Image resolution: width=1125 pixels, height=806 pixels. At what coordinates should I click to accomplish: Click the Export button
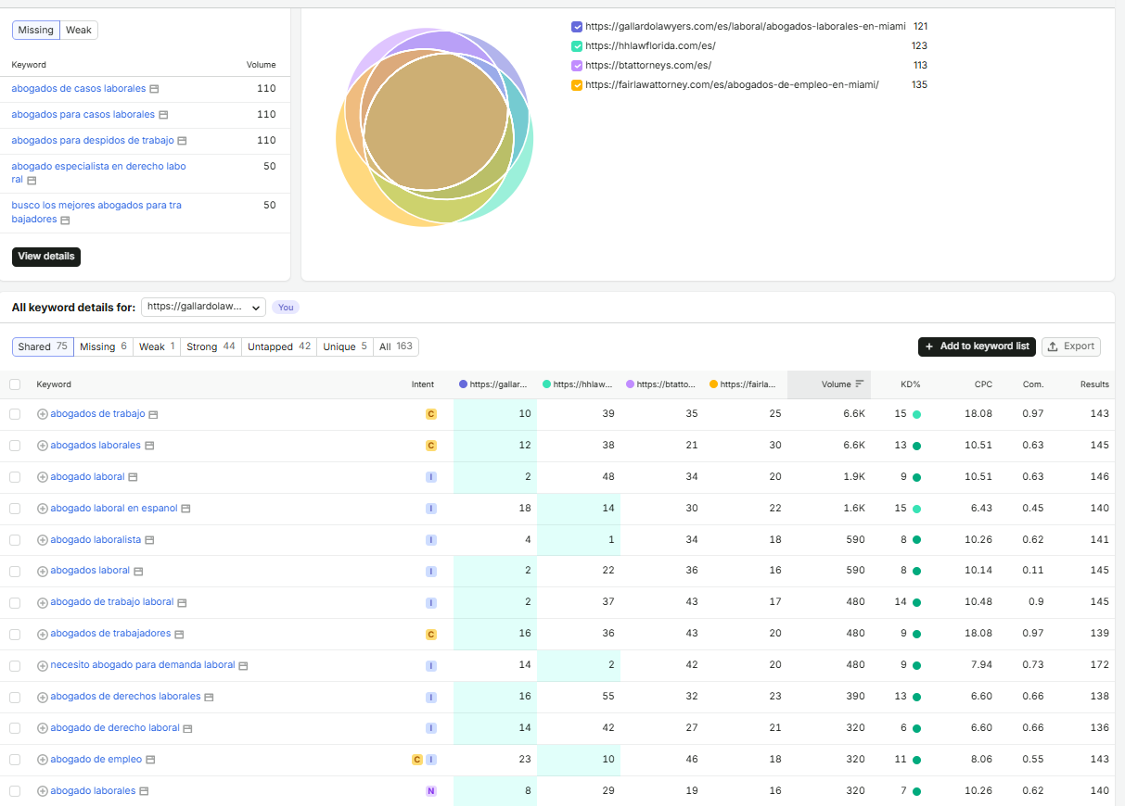click(1071, 346)
